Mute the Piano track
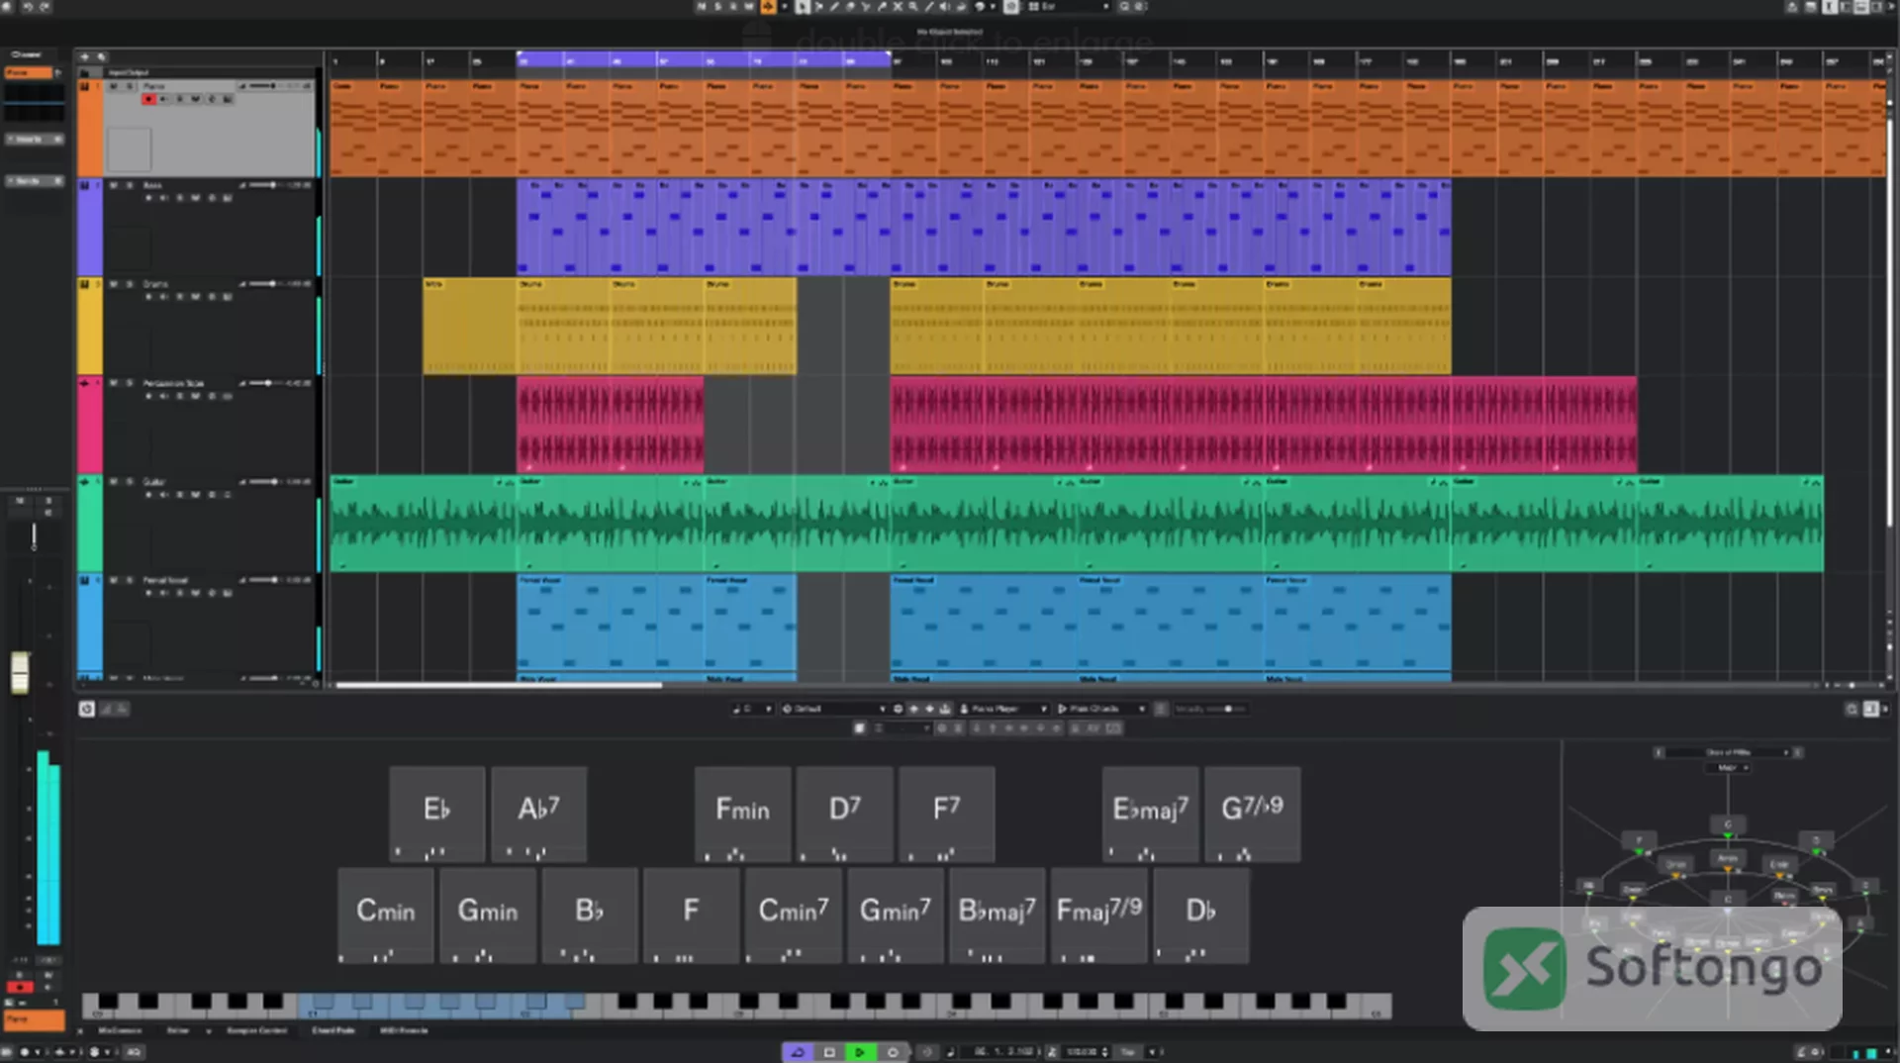1900x1063 pixels. (x=114, y=87)
